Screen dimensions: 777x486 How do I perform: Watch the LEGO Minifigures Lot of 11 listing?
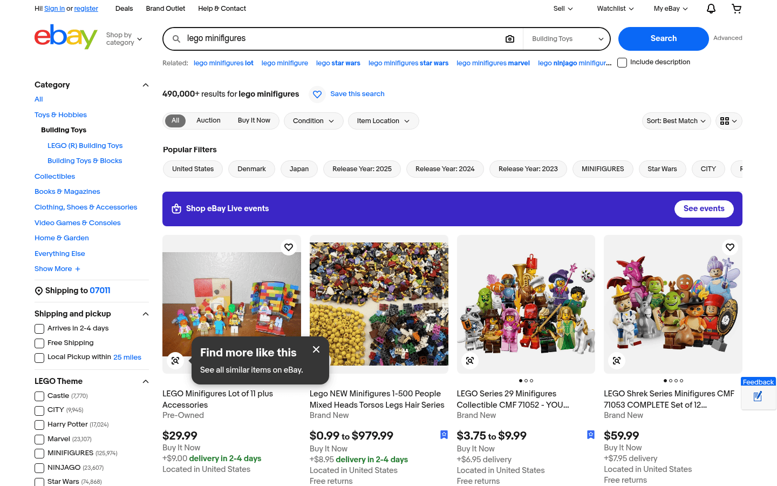[289, 247]
